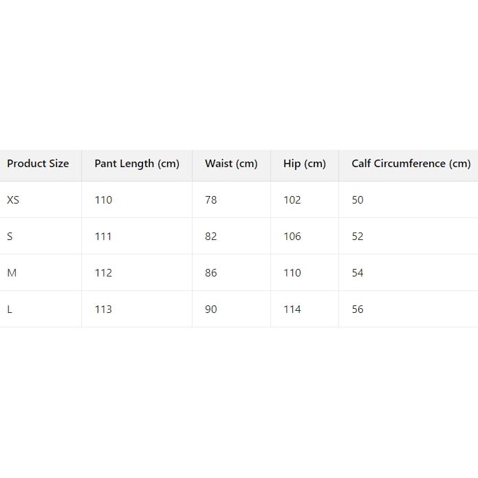Select the Waist (cm) column header

click(231, 164)
